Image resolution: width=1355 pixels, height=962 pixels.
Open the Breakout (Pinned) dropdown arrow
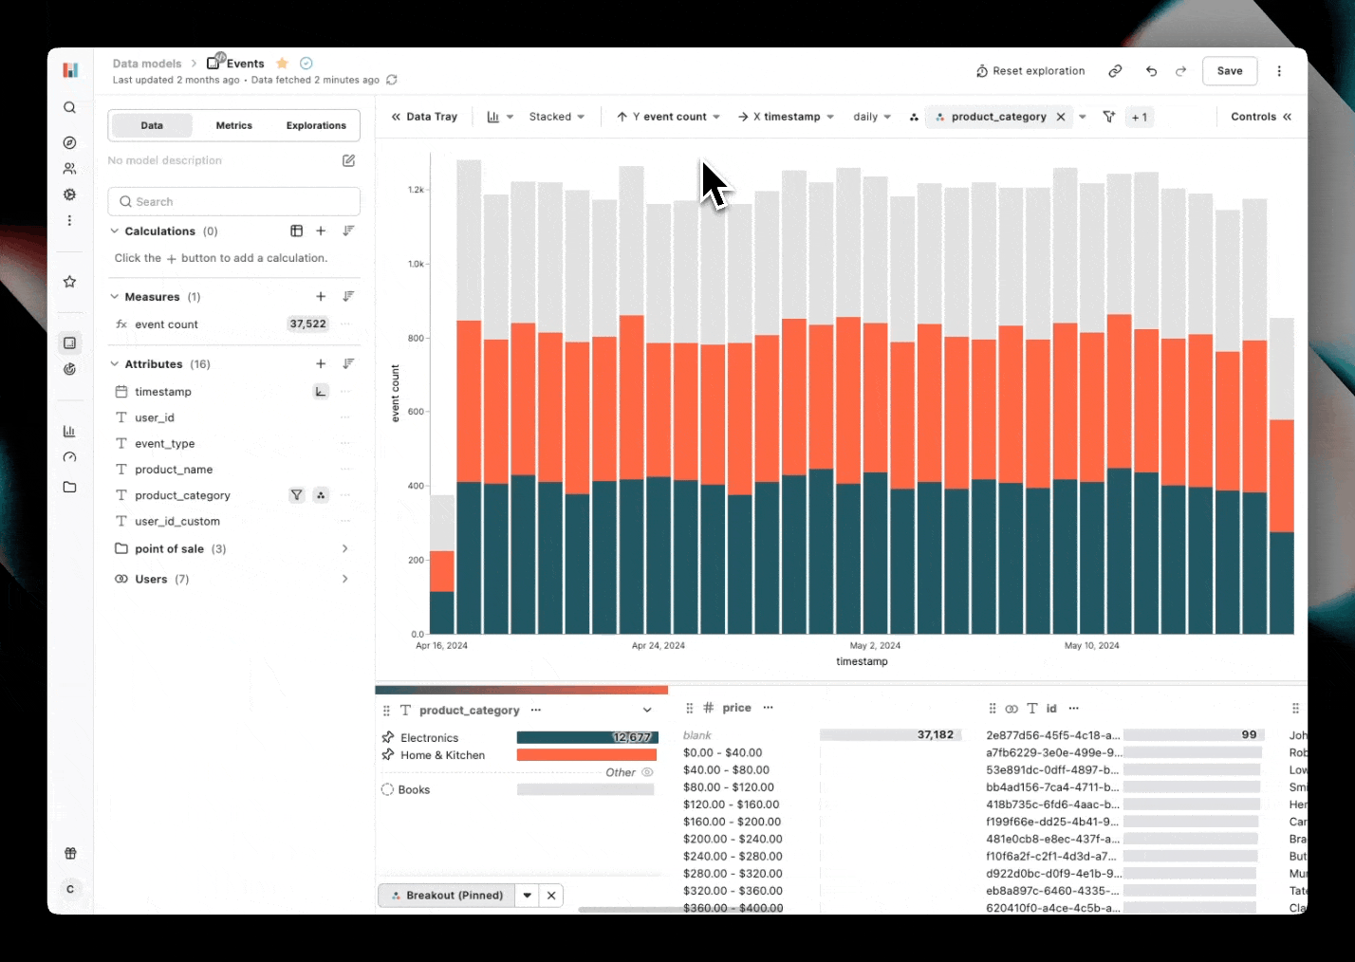[x=528, y=895]
